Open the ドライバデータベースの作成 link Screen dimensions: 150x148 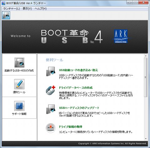[x=76, y=88]
